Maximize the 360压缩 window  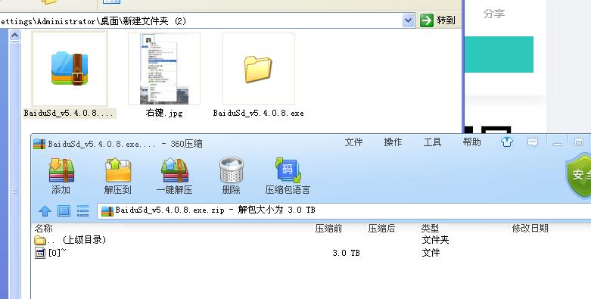coord(579,142)
